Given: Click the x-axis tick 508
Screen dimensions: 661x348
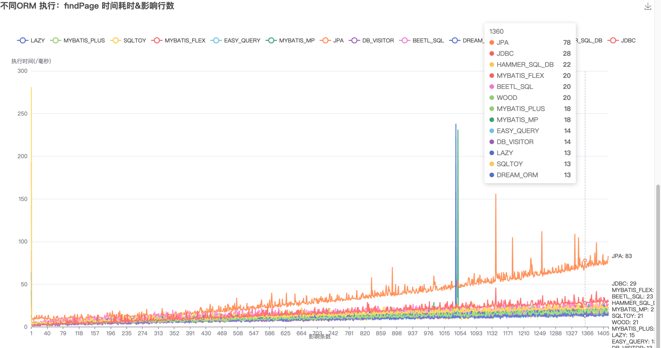Looking at the screenshot, I should (238, 333).
